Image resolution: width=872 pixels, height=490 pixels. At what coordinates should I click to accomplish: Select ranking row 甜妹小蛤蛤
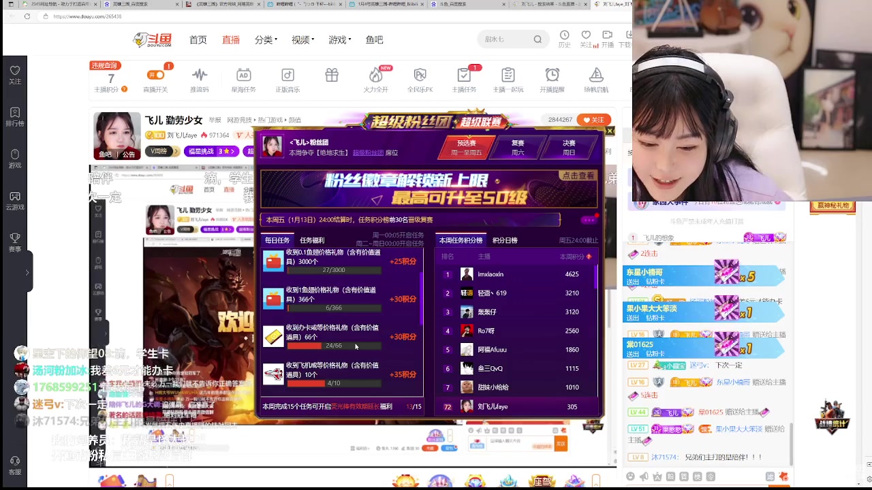[517, 387]
